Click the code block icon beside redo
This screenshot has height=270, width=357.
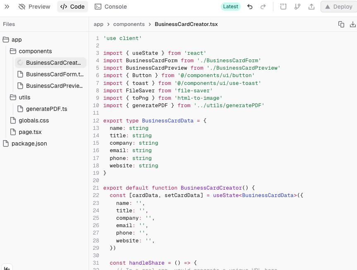pyautogui.click(x=283, y=7)
